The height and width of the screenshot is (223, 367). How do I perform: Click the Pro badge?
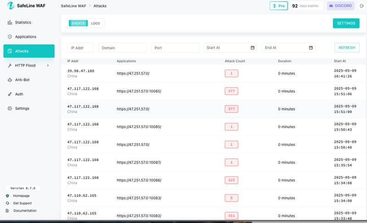[x=279, y=6]
